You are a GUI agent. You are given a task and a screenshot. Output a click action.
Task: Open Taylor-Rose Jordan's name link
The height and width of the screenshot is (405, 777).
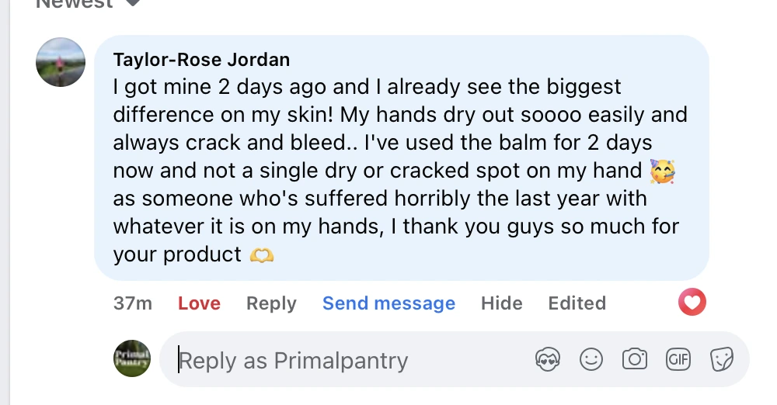click(x=202, y=60)
